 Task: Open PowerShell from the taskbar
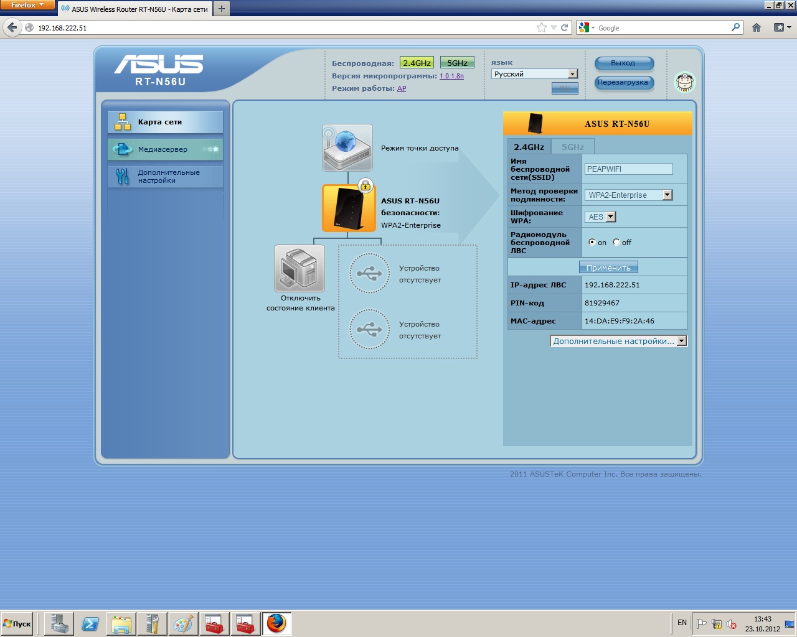click(x=90, y=623)
